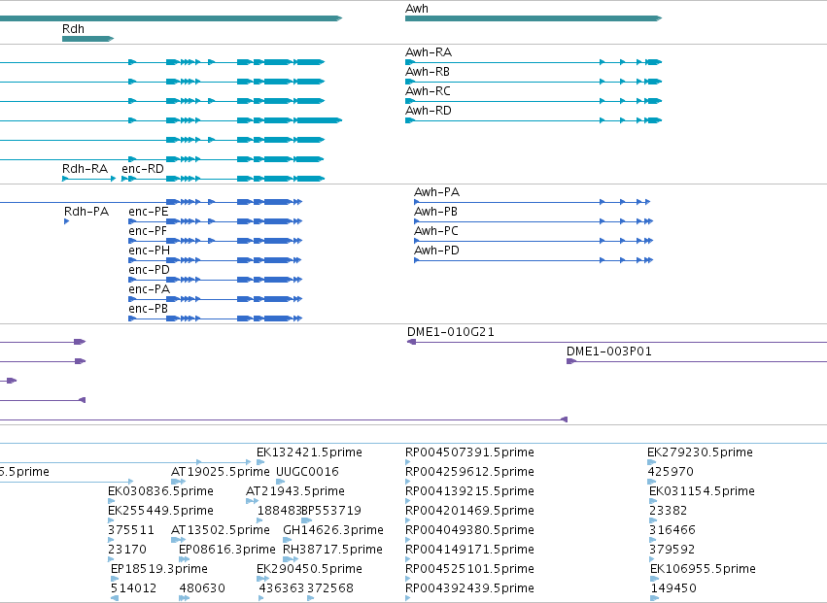Screen dimensions: 827x603
Task: Select the enc-PA protein feature
Action: 215,299
